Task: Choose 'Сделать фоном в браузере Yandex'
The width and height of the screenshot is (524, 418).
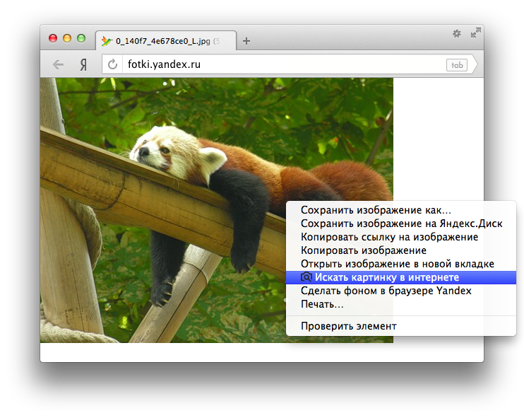Action: [386, 291]
